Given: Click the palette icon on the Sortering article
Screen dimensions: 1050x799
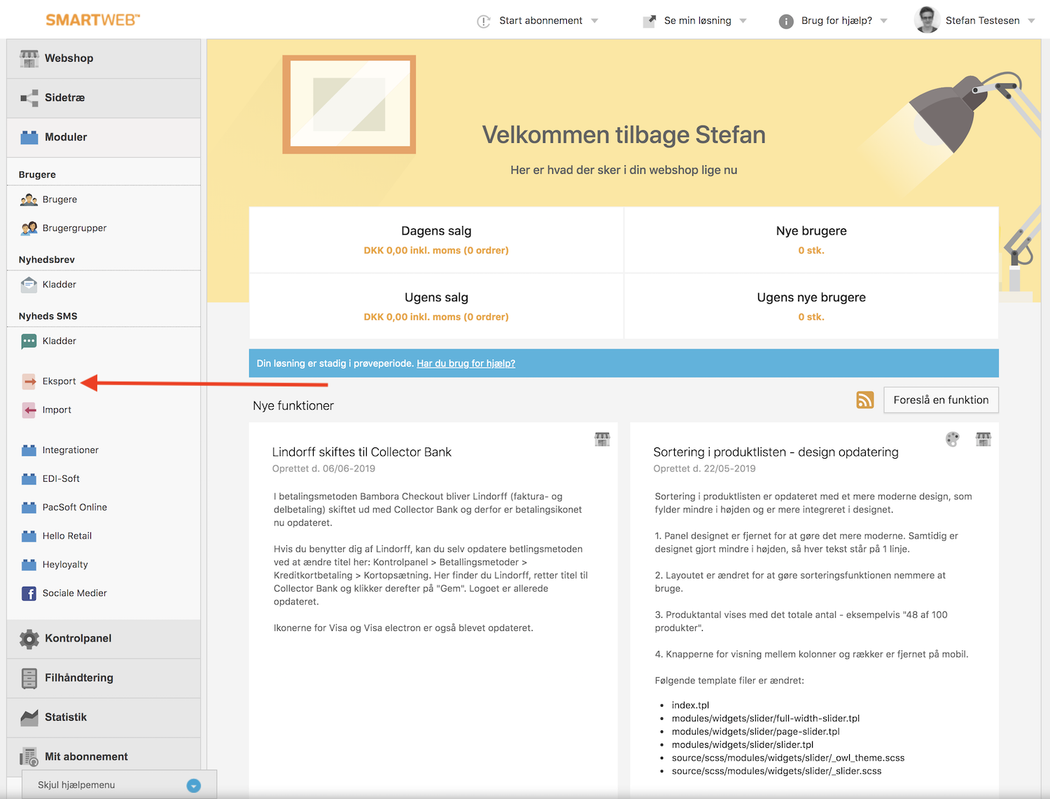Looking at the screenshot, I should (x=952, y=439).
